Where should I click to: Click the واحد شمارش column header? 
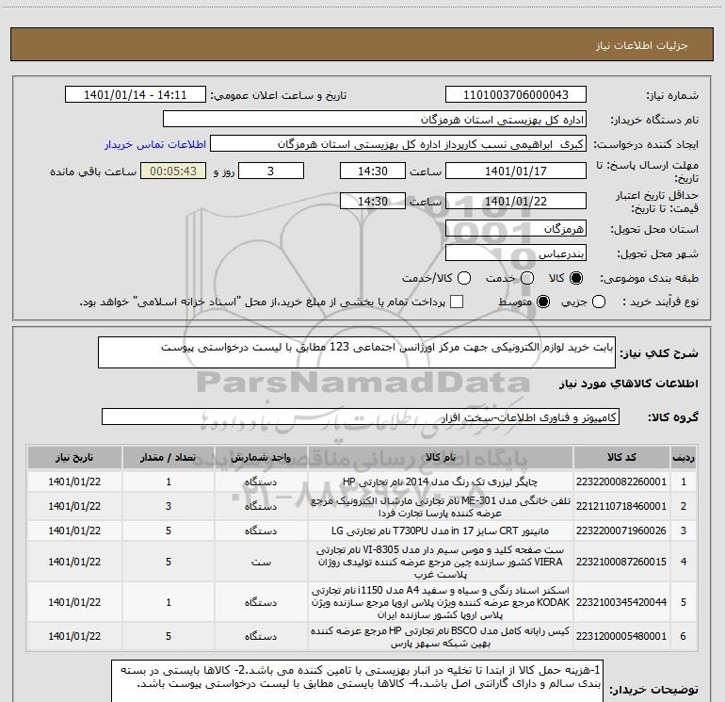(x=261, y=457)
